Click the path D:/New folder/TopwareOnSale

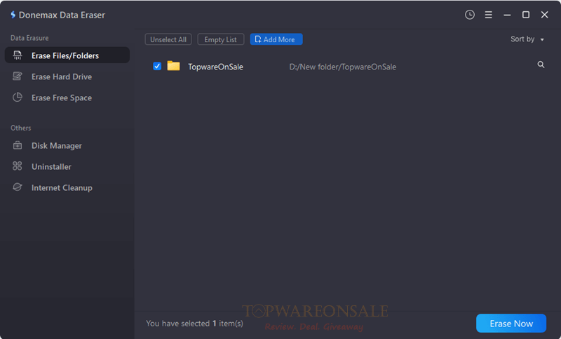[342, 67]
